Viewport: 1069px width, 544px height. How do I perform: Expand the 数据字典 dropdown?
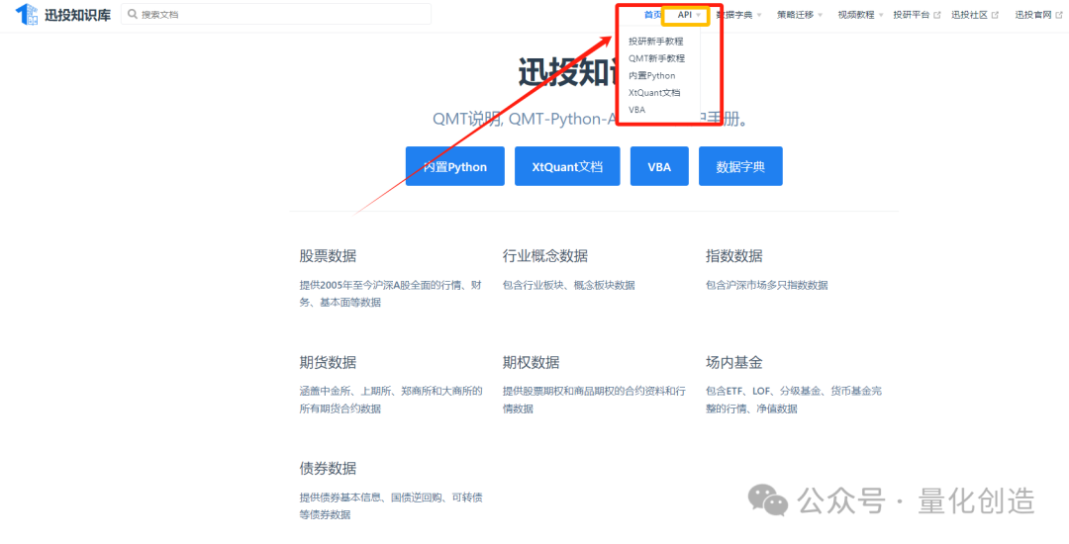pos(739,14)
